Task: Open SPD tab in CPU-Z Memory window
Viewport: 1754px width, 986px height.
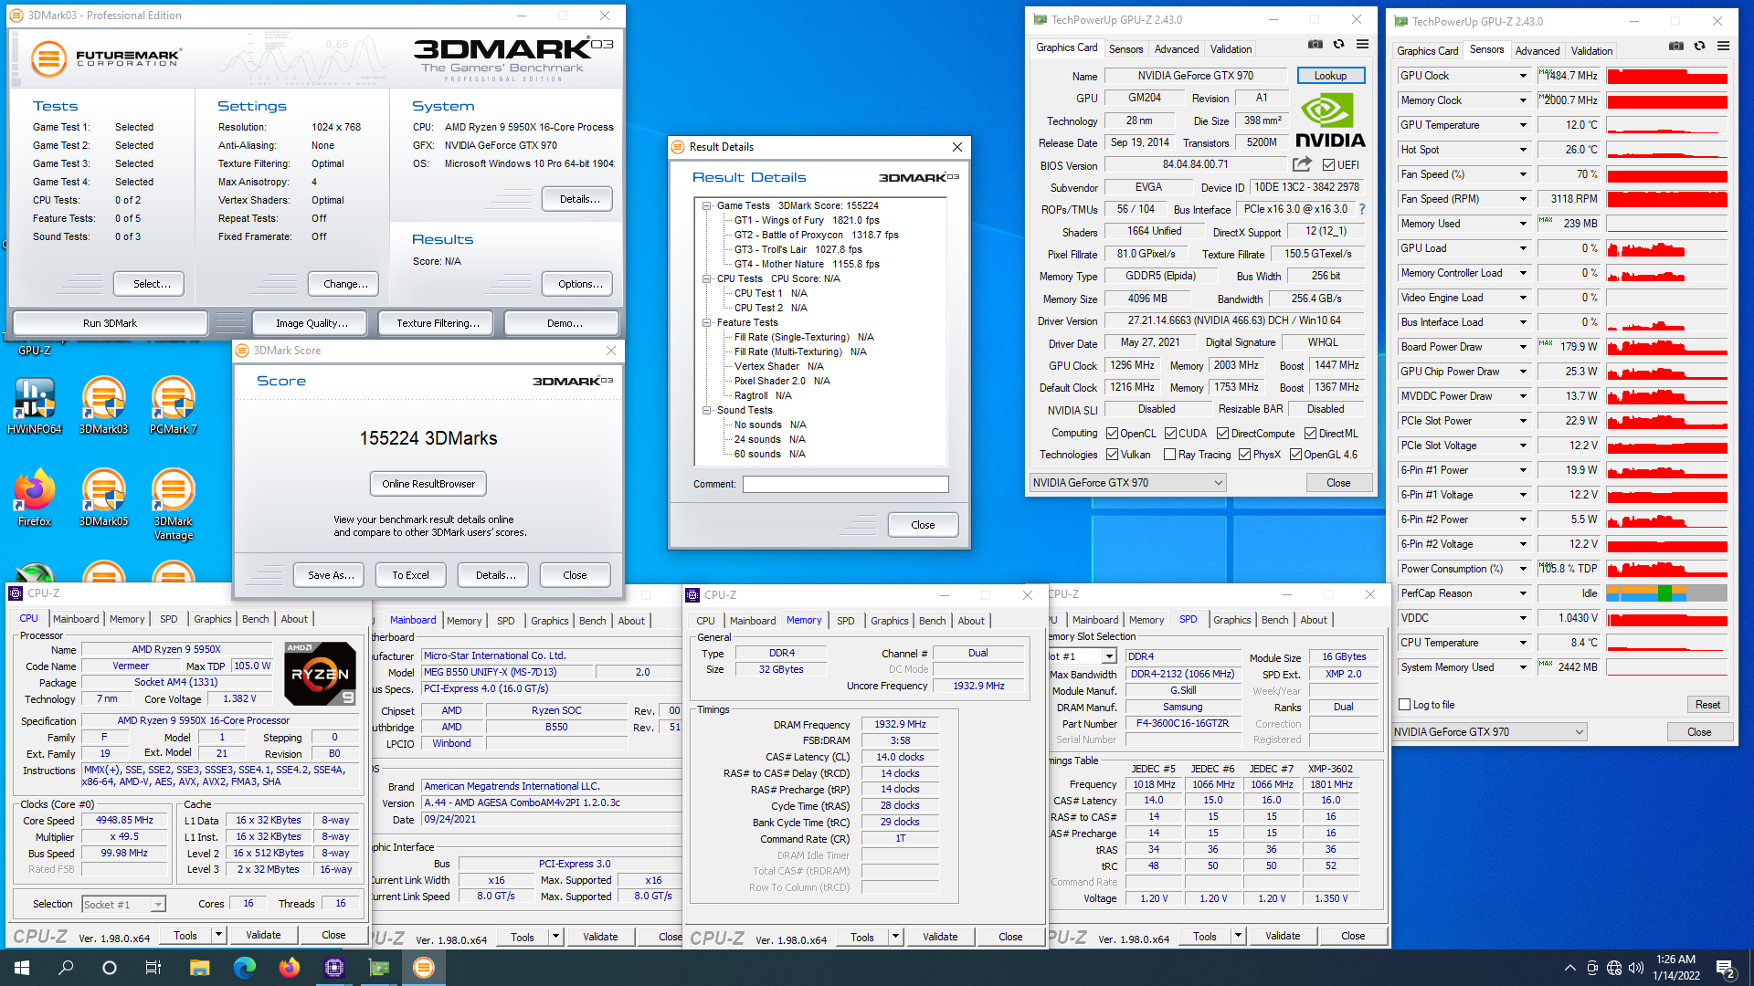Action: pos(845,621)
